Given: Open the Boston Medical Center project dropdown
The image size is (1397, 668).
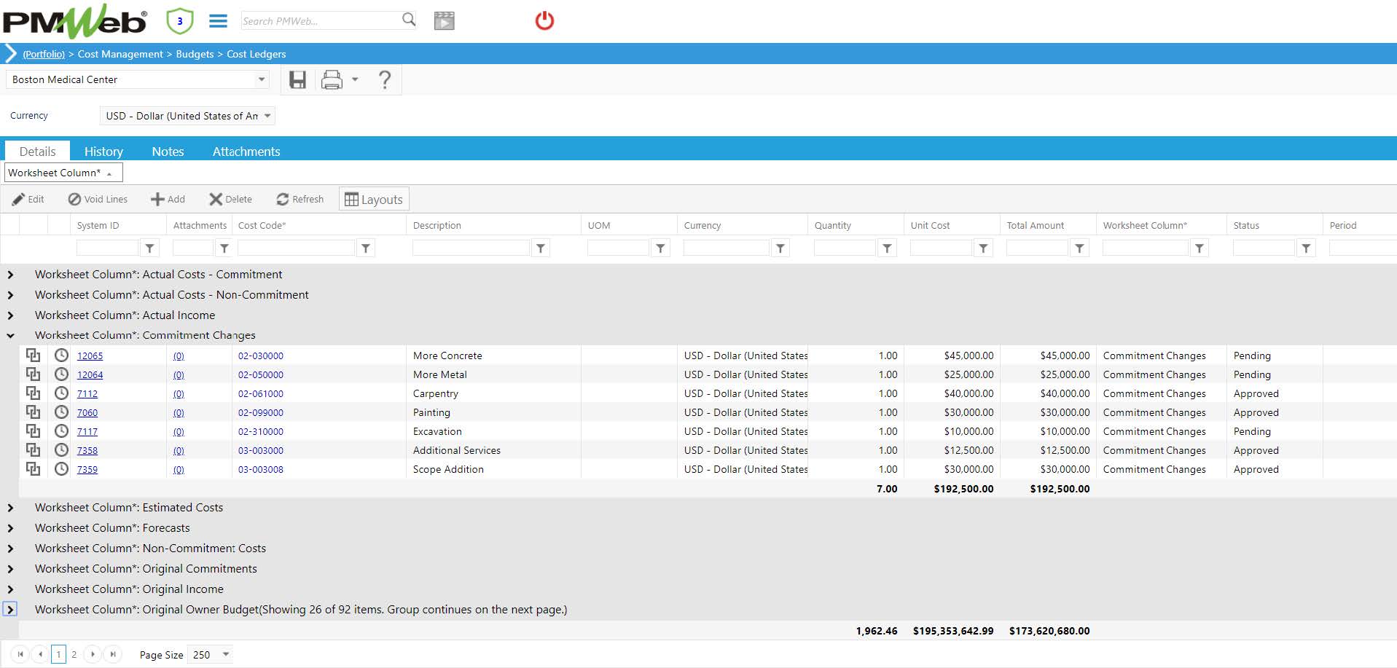Looking at the screenshot, I should 262,79.
